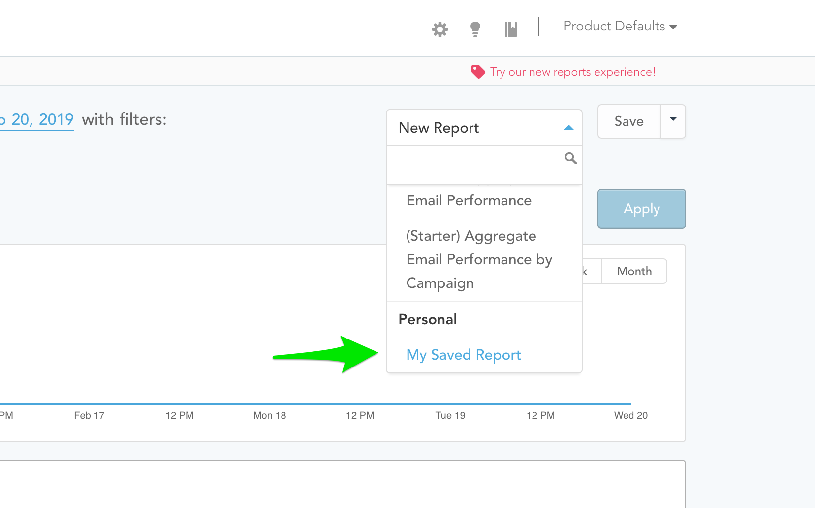Click the red tag icon

pos(478,72)
